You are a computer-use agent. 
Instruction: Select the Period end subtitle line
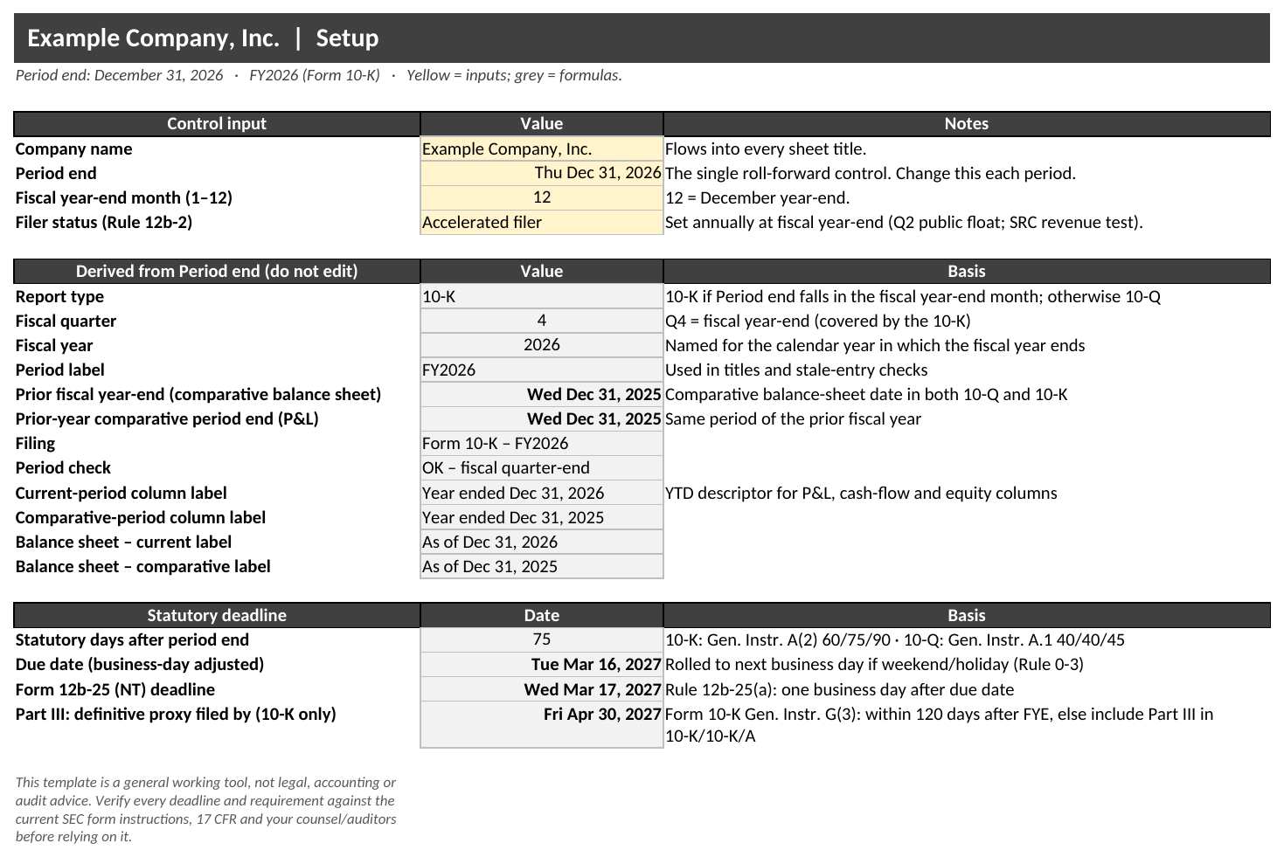pyautogui.click(x=318, y=75)
